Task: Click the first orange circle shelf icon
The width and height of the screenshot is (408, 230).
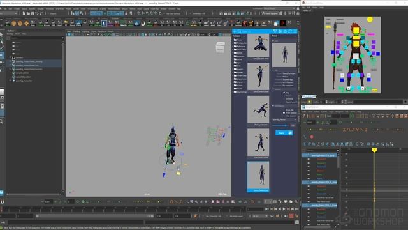Action: [x=14, y=24]
